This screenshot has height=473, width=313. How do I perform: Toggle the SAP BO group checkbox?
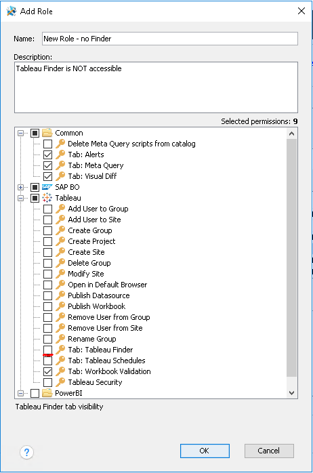pos(35,187)
